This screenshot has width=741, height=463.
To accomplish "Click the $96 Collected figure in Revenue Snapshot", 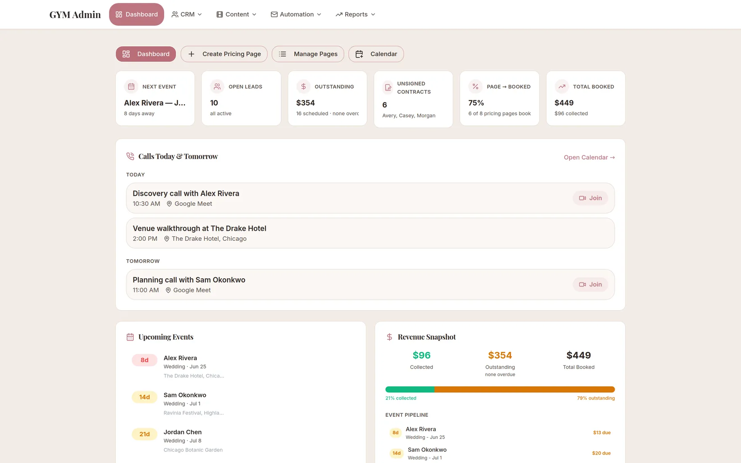I will point(421,355).
